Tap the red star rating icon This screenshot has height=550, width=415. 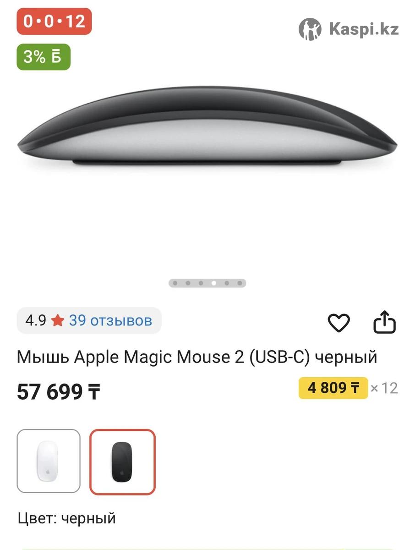58,321
